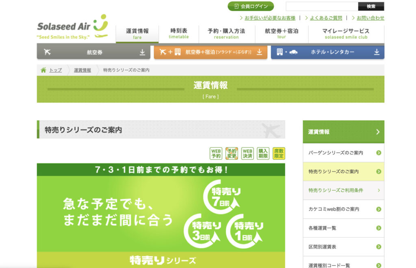The height and width of the screenshot is (268, 416).
Task: Go to 運賃情報 breadcrumb link
Action: [82, 70]
